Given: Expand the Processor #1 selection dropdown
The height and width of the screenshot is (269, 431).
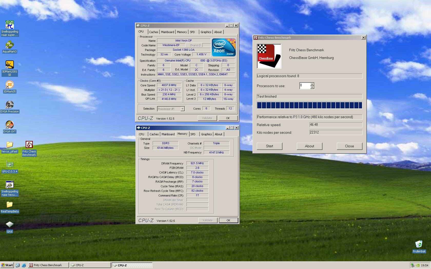Looking at the screenshot, I should tap(182, 109).
